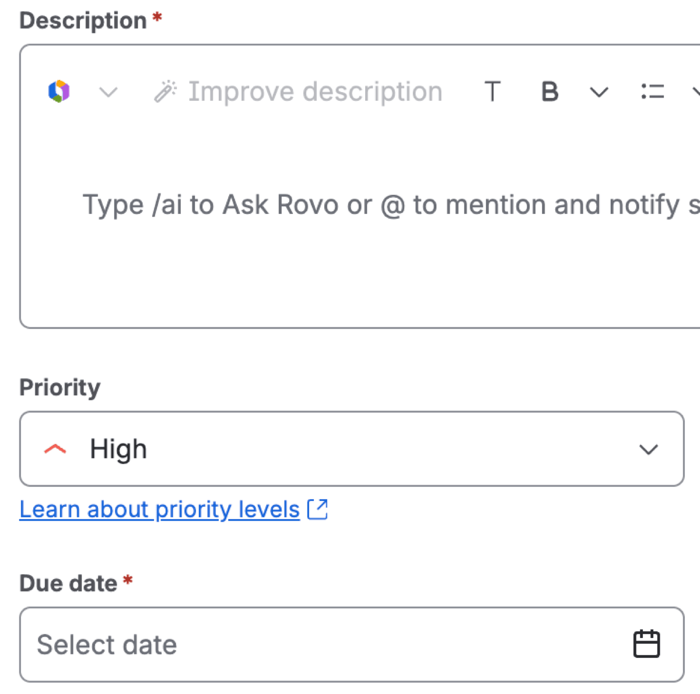Open Learn about priority levels link
Image resolution: width=700 pixels, height=694 pixels.
click(x=159, y=510)
